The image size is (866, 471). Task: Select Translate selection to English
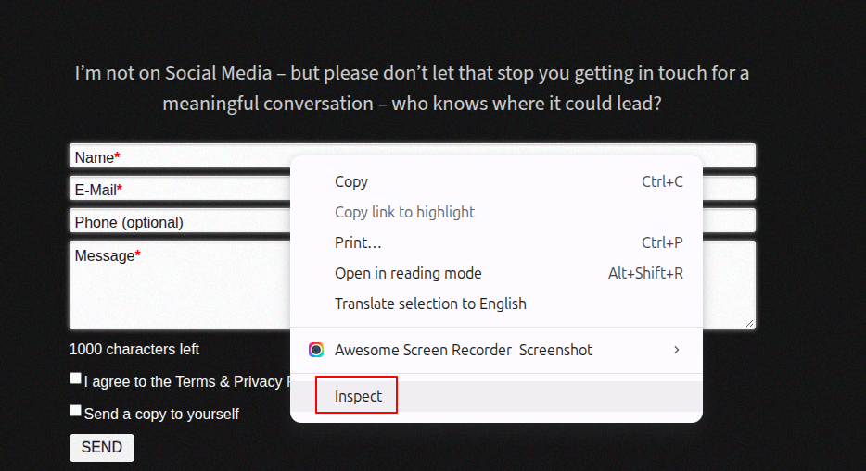[497, 304]
